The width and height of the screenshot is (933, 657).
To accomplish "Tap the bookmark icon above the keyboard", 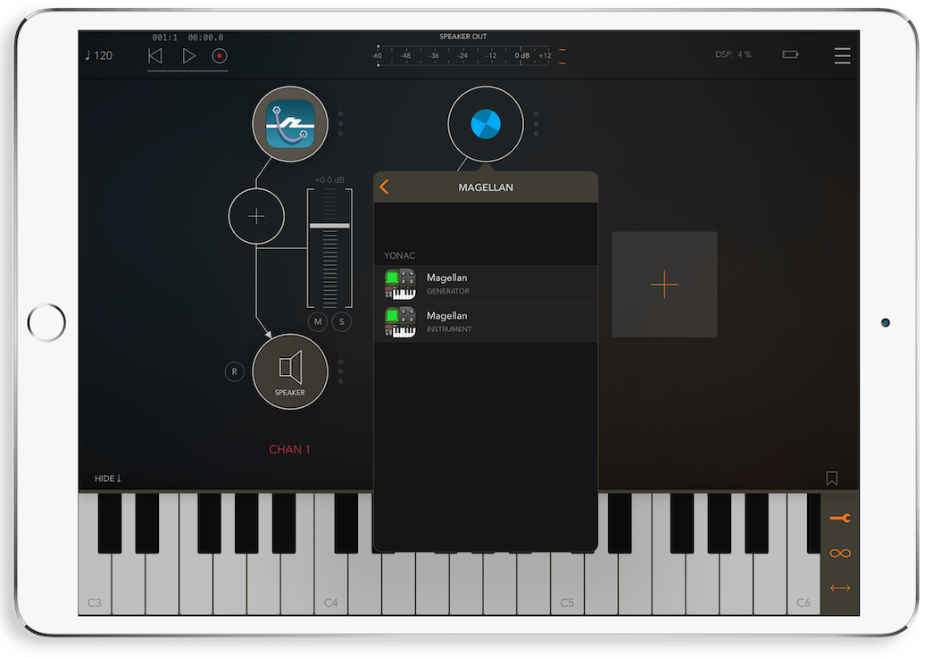I will click(831, 478).
